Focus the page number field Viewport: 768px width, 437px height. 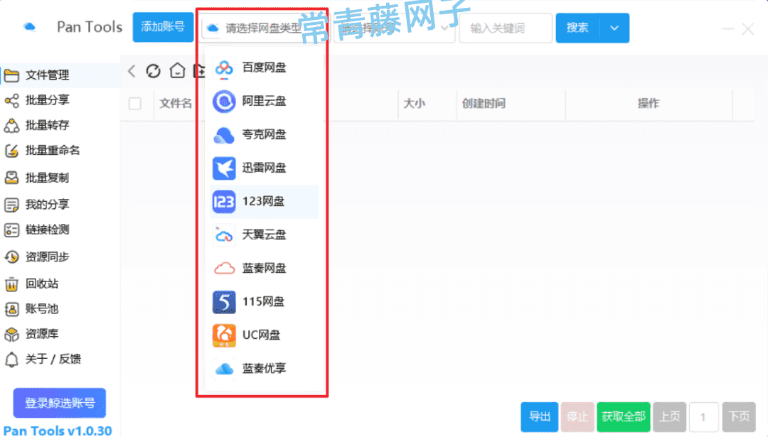[703, 417]
